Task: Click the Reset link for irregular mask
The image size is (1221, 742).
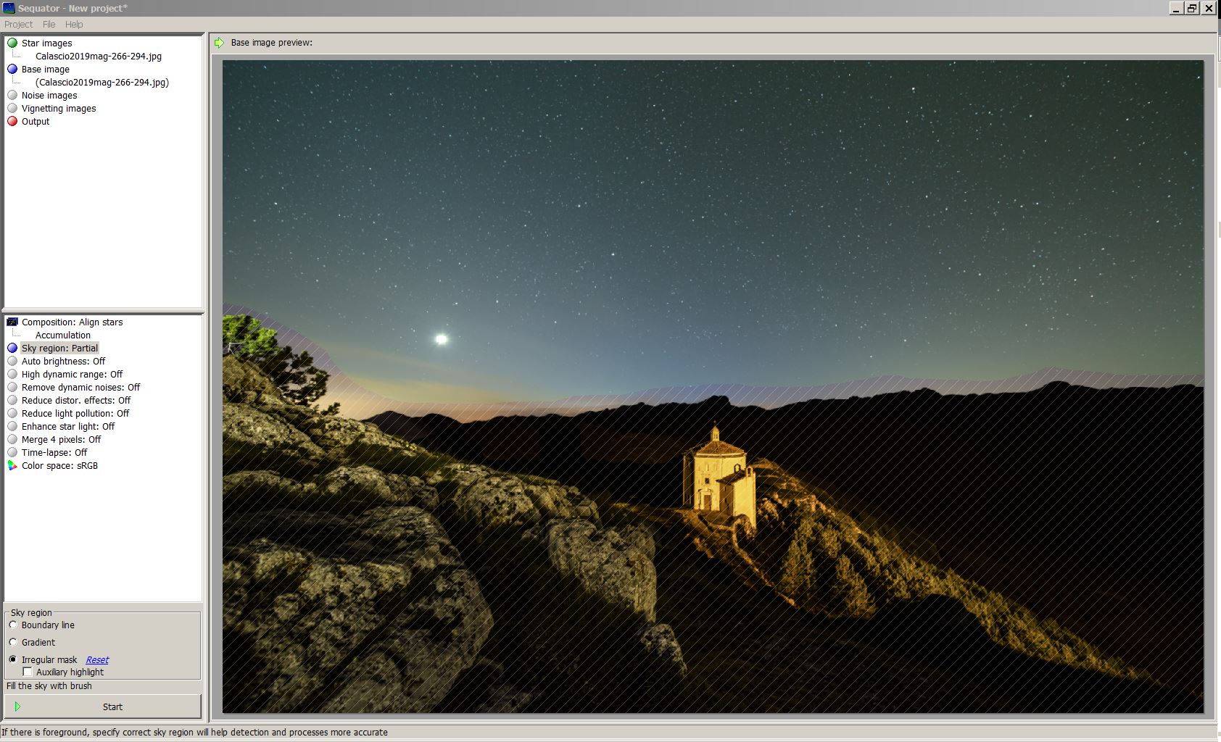Action: [97, 660]
